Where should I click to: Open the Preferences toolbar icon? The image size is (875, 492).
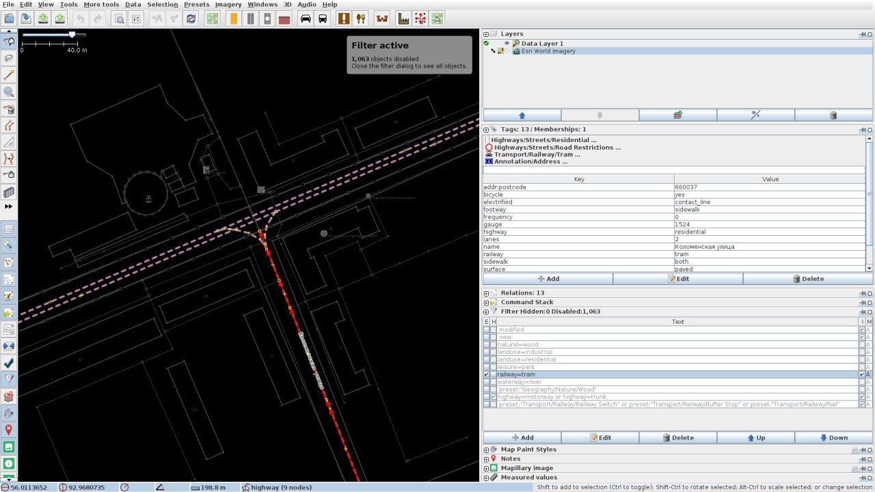tap(136, 18)
